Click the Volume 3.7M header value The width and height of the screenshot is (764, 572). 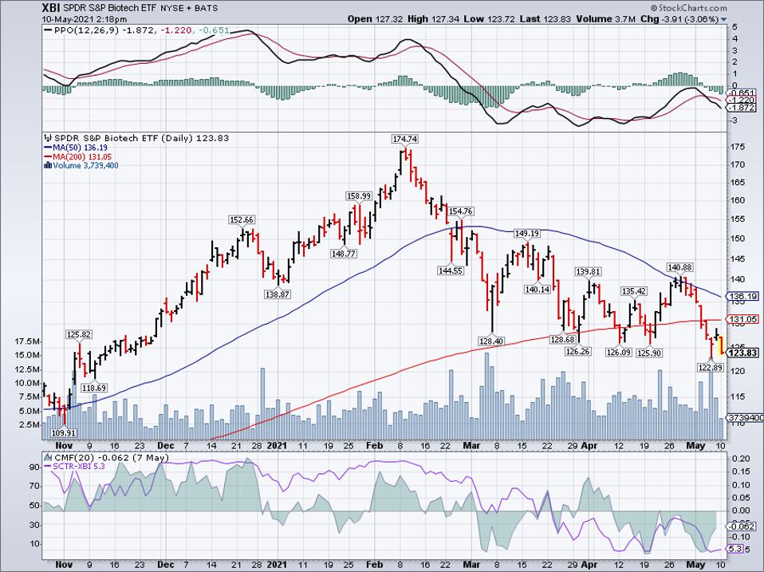605,19
